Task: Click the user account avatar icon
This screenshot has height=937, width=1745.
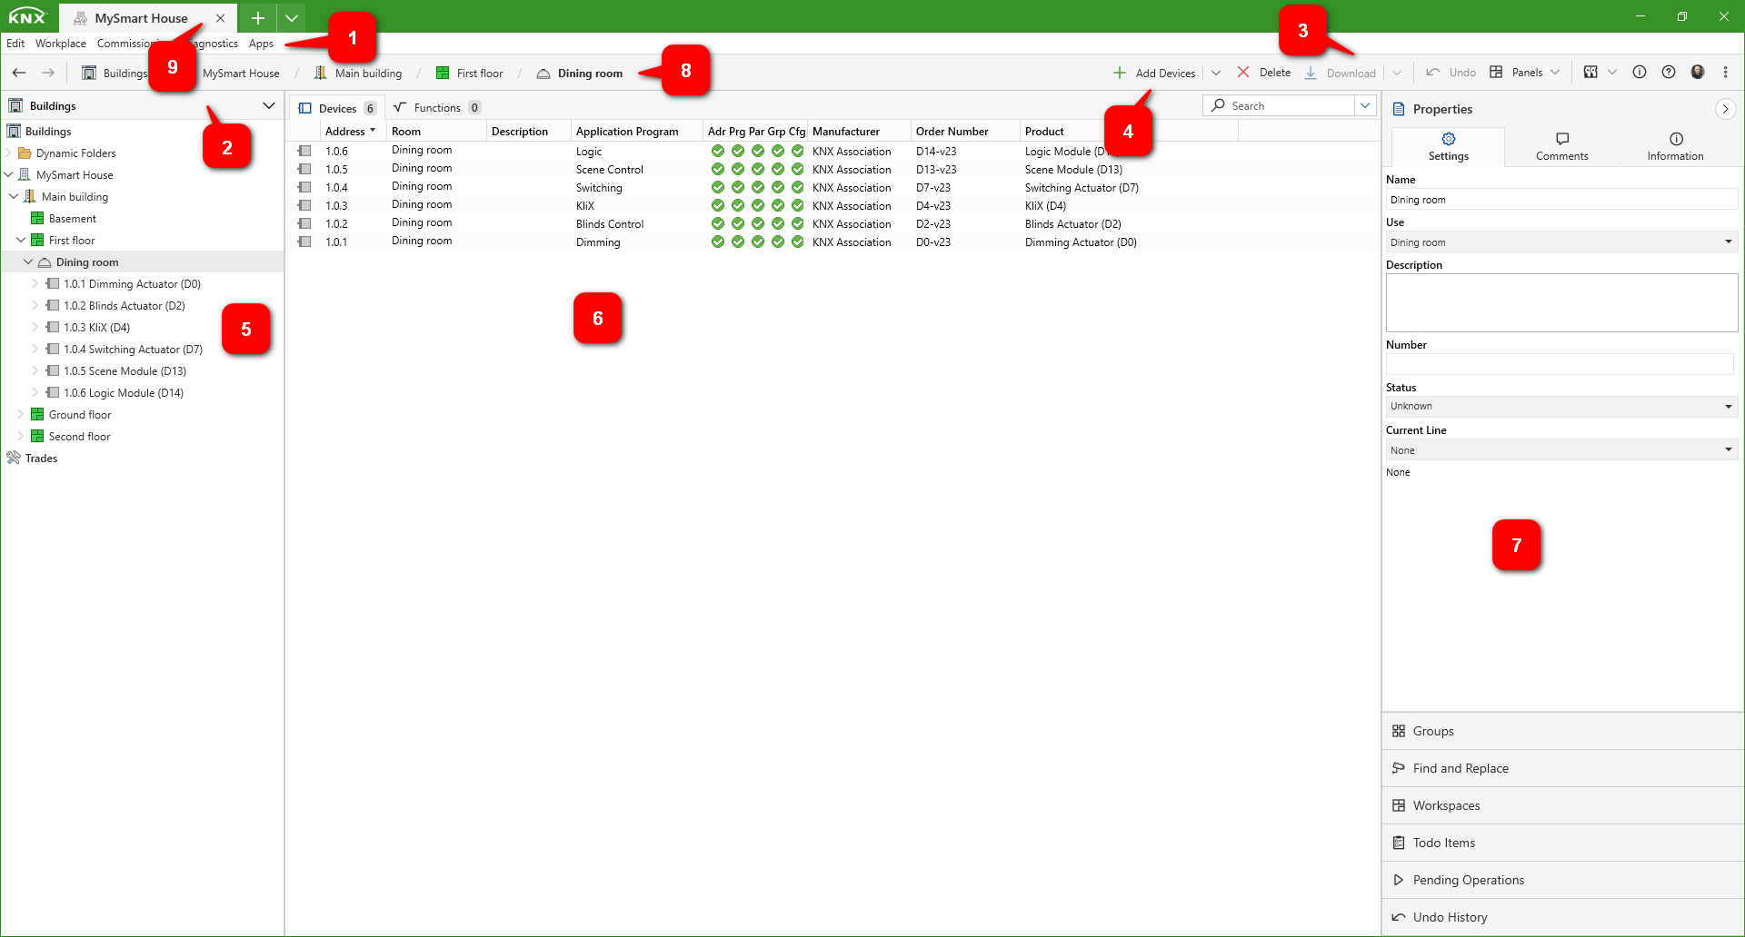Action: click(1698, 73)
